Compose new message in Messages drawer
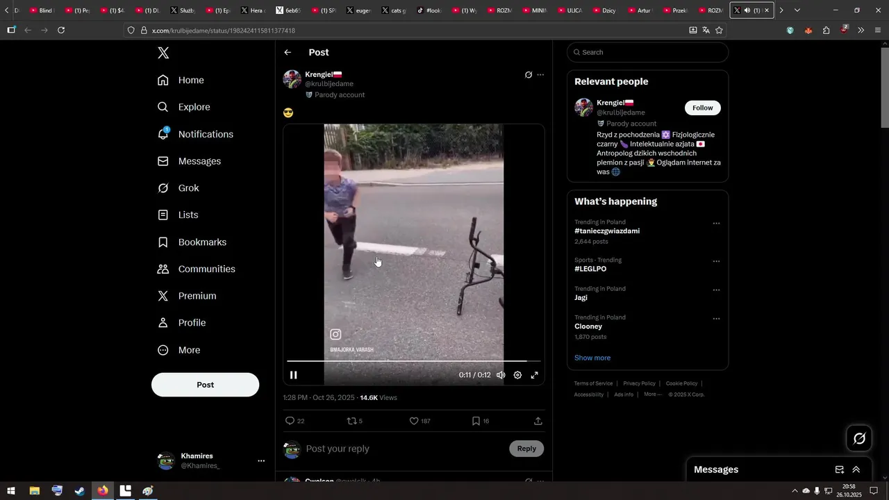Screen dimensions: 889x500 (x=839, y=469)
